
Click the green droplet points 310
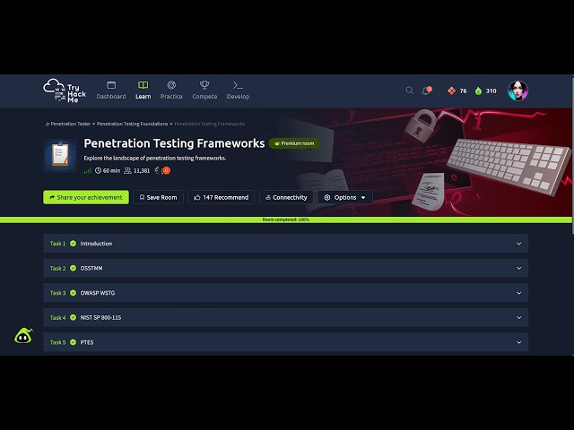tap(485, 90)
